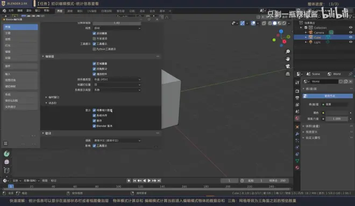Open the viewport zoom gizmo icon
Screen dimensions: 355x206
(288, 51)
